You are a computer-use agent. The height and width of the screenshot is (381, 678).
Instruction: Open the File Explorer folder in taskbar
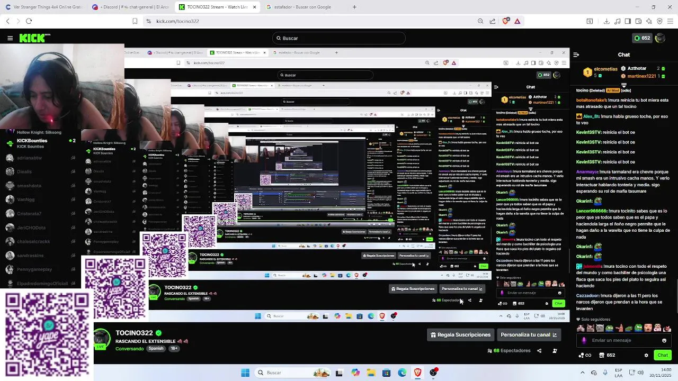point(370,373)
